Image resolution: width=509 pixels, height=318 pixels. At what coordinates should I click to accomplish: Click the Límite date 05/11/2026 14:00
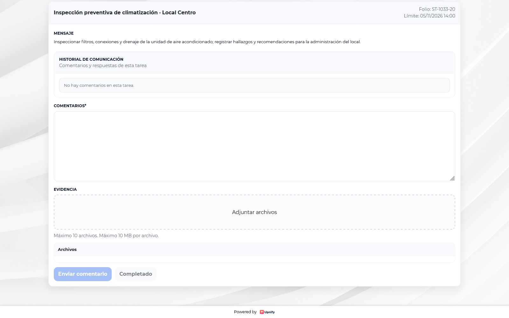pos(437,16)
